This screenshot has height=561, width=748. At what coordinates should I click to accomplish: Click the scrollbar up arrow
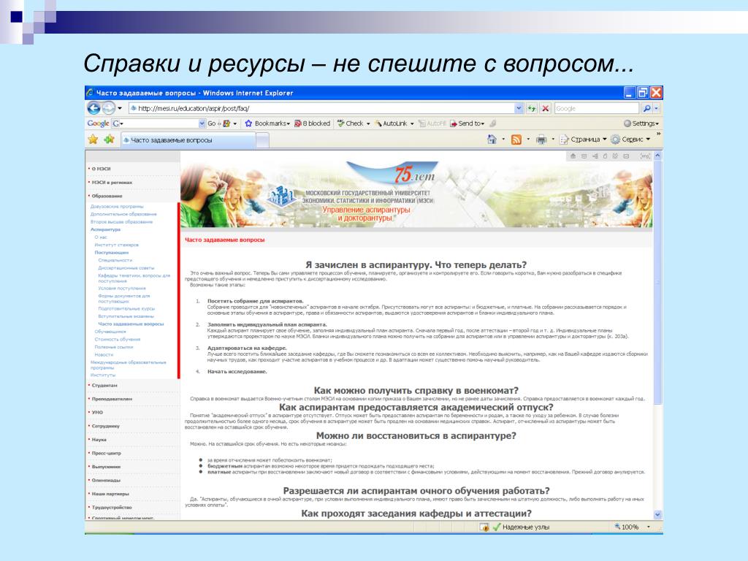(657, 156)
